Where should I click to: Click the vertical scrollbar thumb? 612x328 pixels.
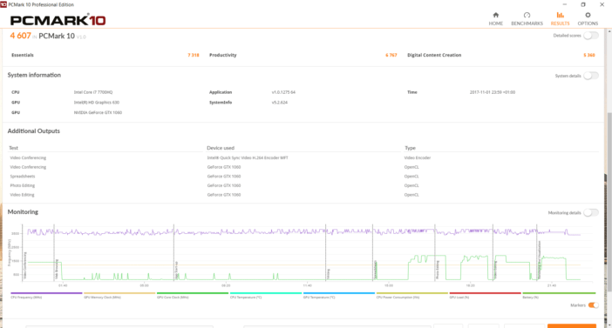(x=609, y=202)
